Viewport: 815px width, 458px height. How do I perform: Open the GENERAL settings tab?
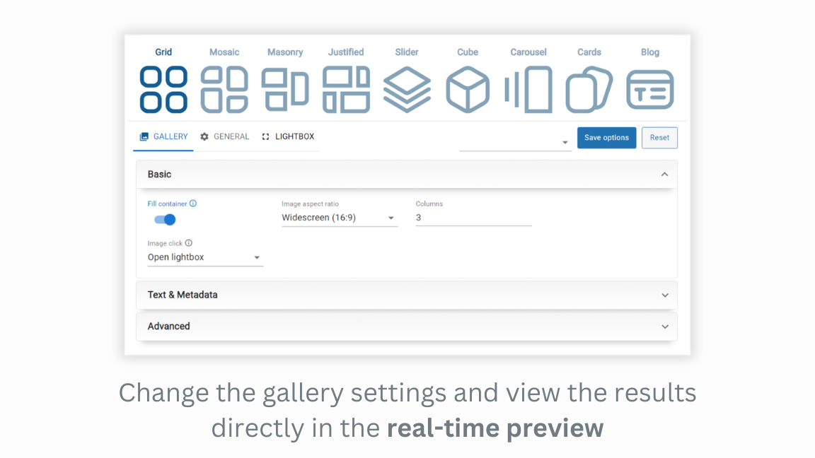pos(225,136)
